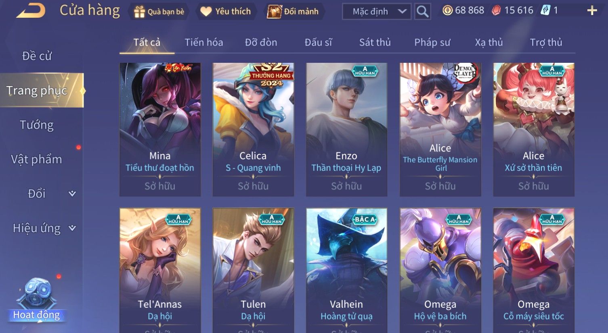The height and width of the screenshot is (333, 608).
Task: Open Alice Butterfly Mansion Girl skin card
Action: 440,130
